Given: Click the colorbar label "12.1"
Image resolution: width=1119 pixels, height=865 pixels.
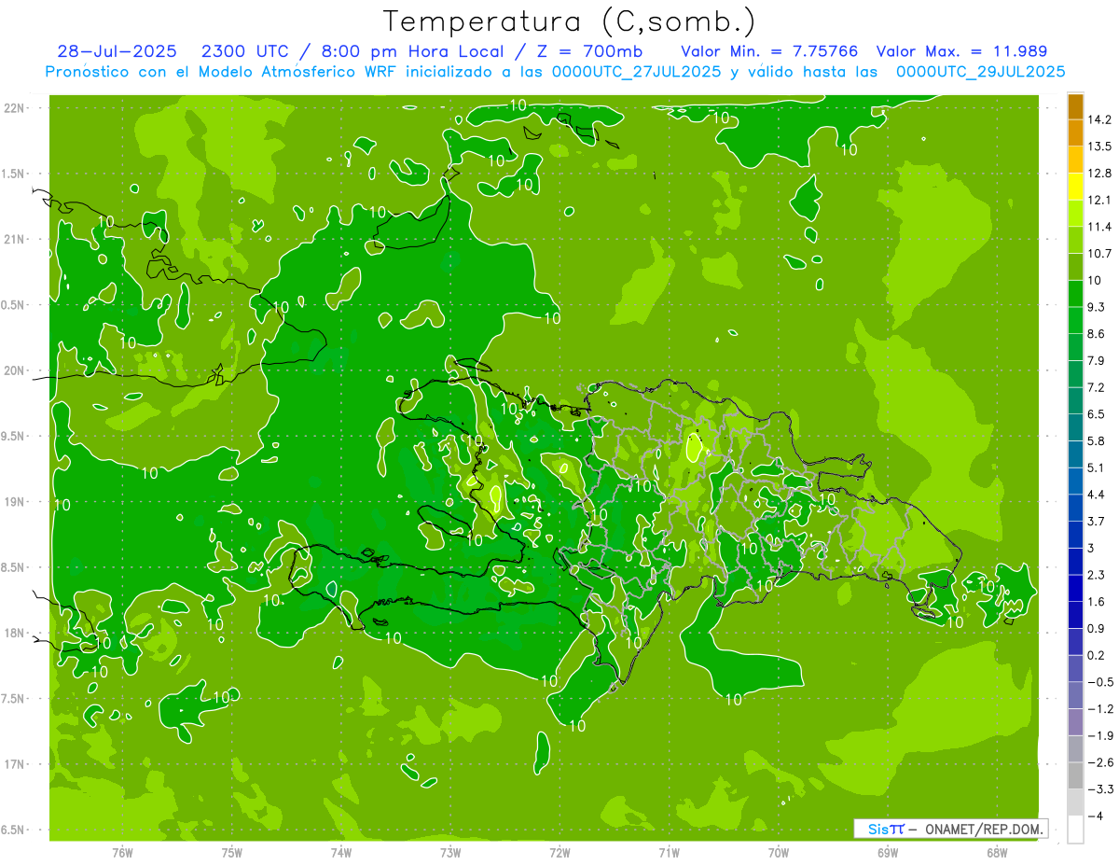Looking at the screenshot, I should coord(1099,201).
